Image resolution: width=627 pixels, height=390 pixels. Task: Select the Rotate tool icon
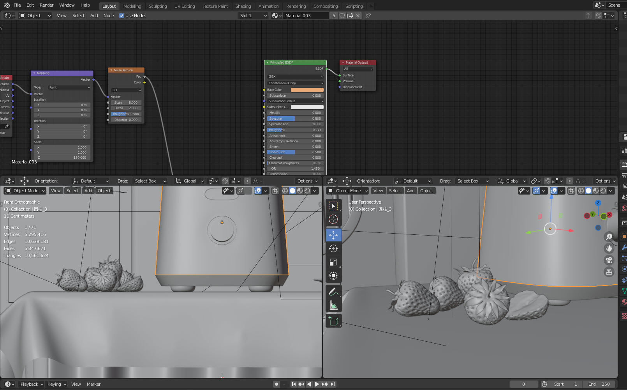(333, 248)
